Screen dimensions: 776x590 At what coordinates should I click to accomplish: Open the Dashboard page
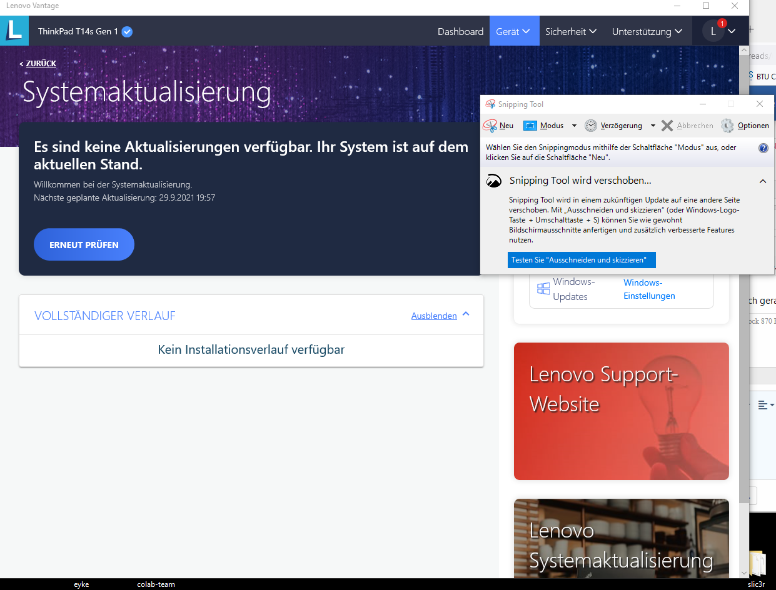(460, 31)
